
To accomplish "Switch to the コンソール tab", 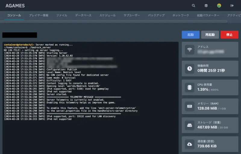I will [x=14, y=15].
